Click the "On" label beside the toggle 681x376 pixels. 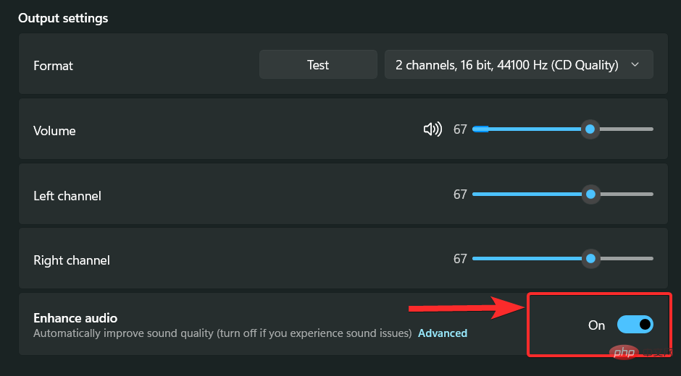[x=596, y=325]
